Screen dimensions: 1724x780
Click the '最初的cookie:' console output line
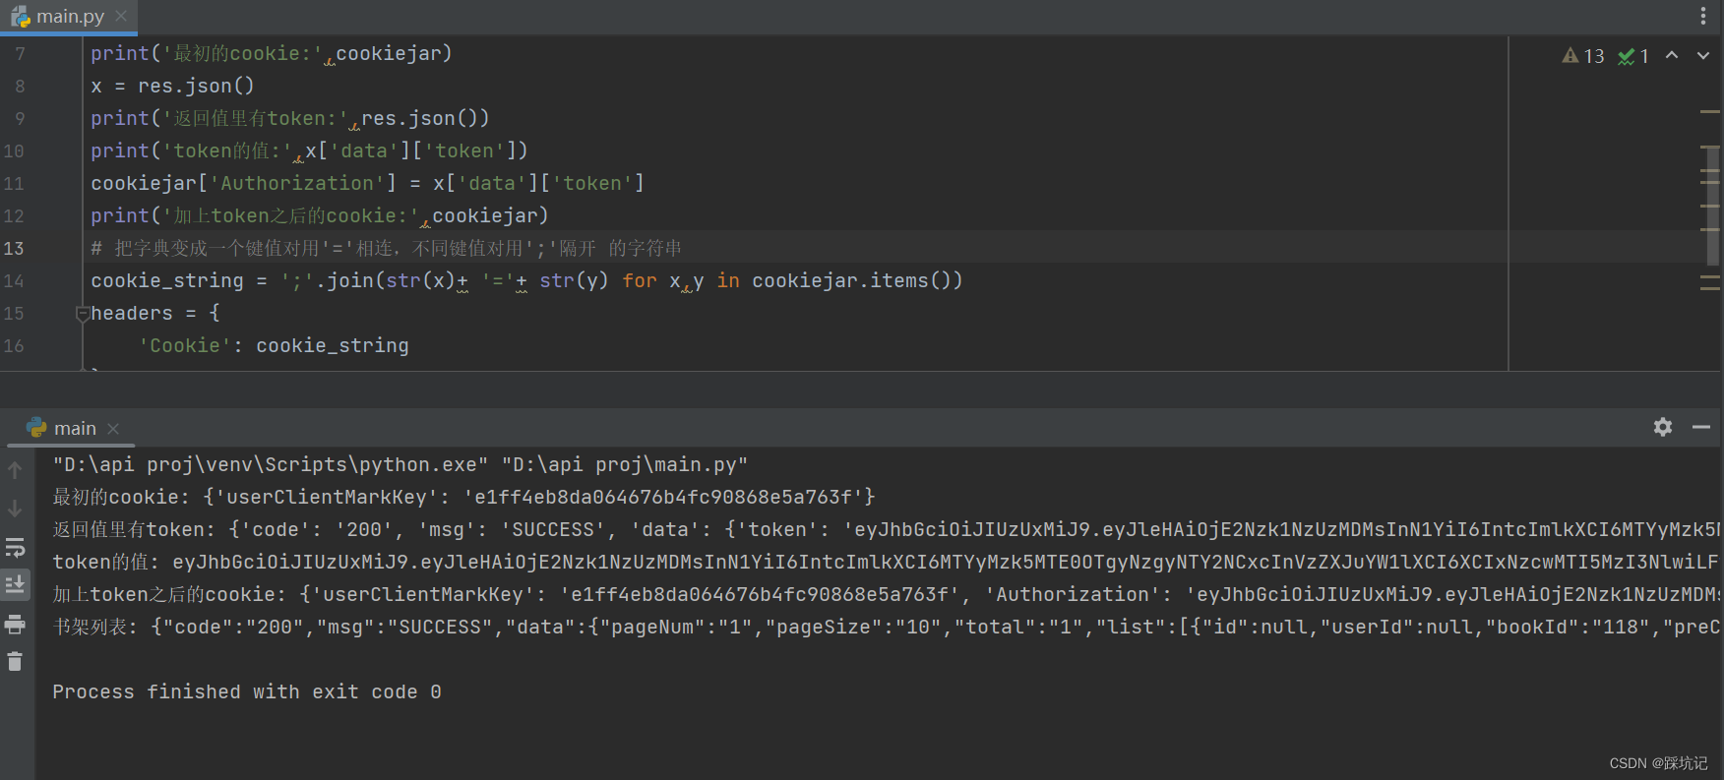click(463, 497)
